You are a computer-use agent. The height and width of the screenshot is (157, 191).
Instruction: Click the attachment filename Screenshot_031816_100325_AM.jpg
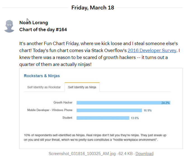[82, 154]
